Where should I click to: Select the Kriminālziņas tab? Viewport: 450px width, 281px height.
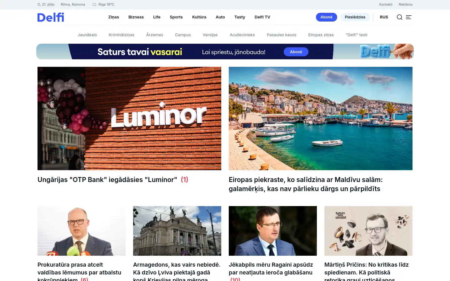pos(122,35)
